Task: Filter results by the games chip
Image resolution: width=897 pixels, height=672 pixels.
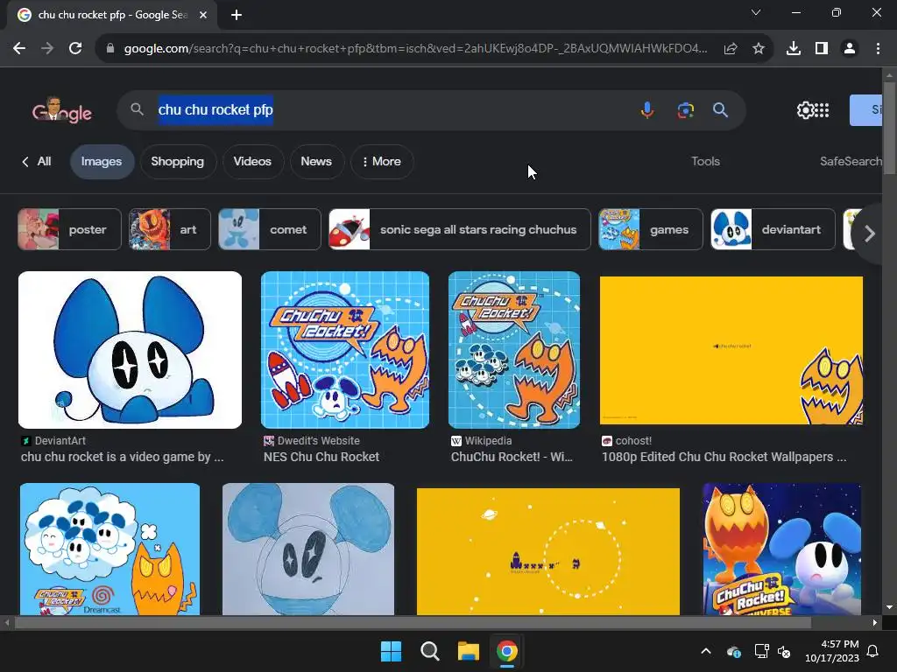Action: click(x=651, y=229)
